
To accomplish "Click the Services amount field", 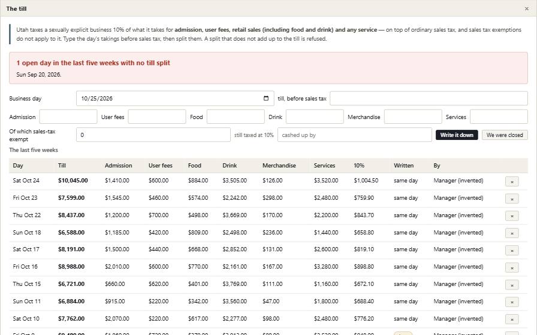I will click(x=499, y=117).
